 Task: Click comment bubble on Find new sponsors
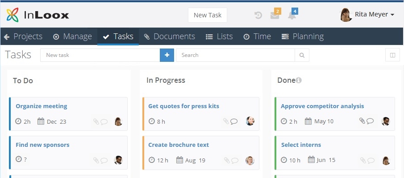(104, 161)
